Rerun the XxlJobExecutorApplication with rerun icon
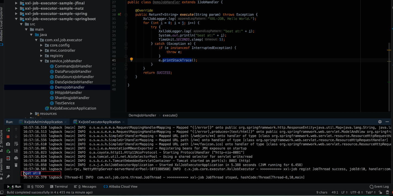393x196 pixels. [x=8, y=130]
